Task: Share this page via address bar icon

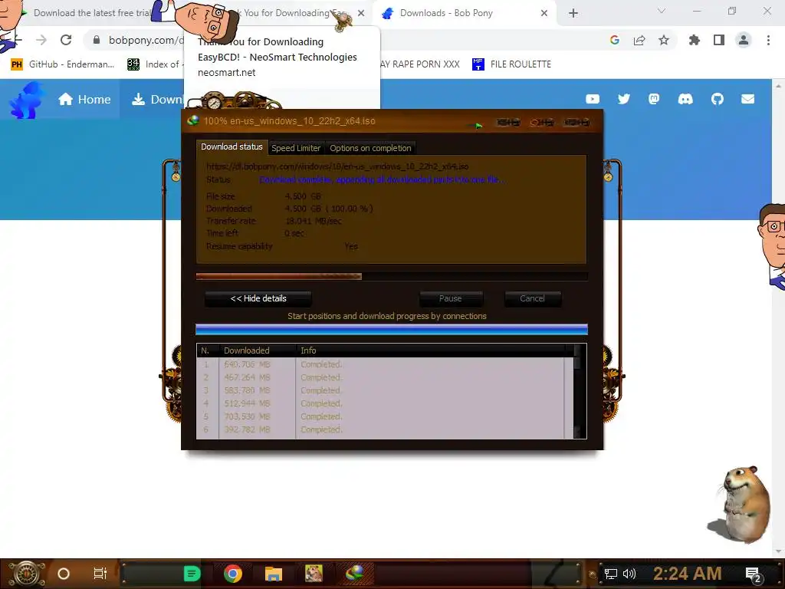Action: point(639,40)
